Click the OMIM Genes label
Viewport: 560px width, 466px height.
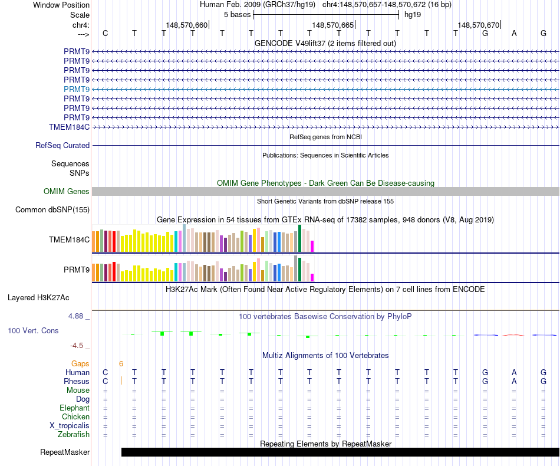(66, 192)
